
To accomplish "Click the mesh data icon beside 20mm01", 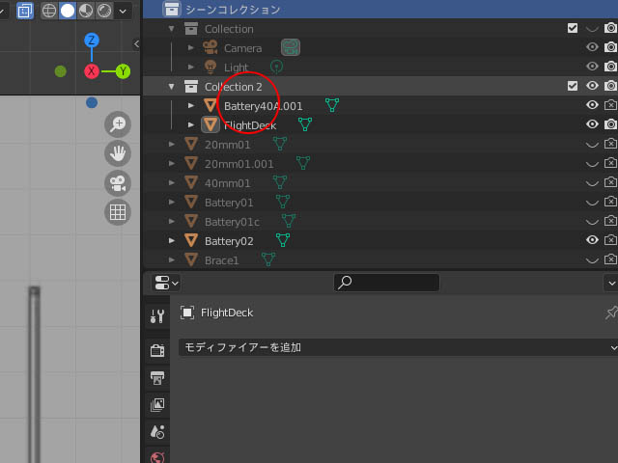I will pos(279,144).
